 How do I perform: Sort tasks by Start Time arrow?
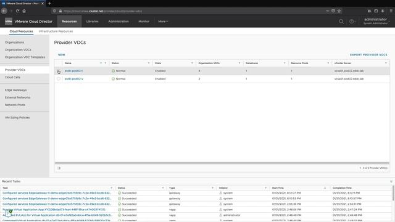(325, 187)
